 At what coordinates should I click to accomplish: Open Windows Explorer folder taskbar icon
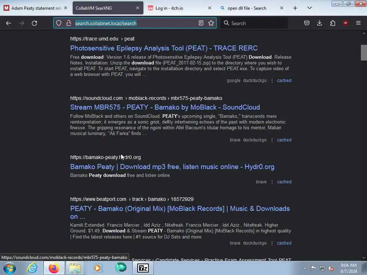coord(75,268)
